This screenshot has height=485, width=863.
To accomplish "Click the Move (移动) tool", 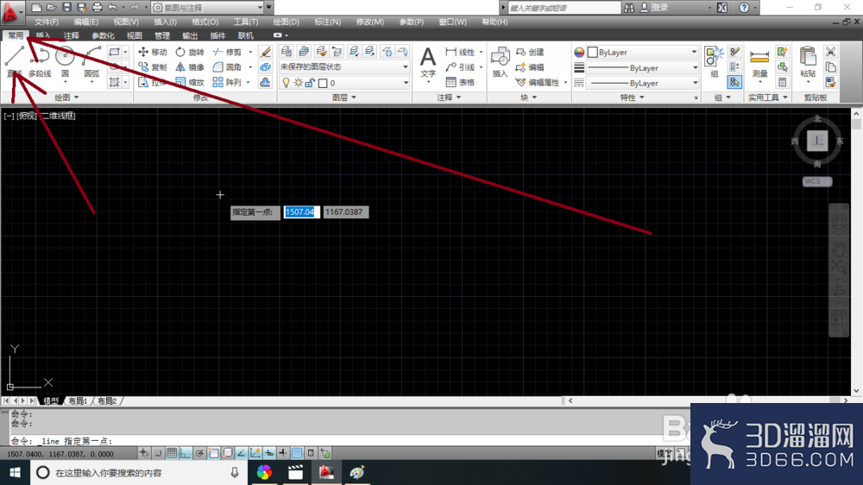I will click(153, 52).
